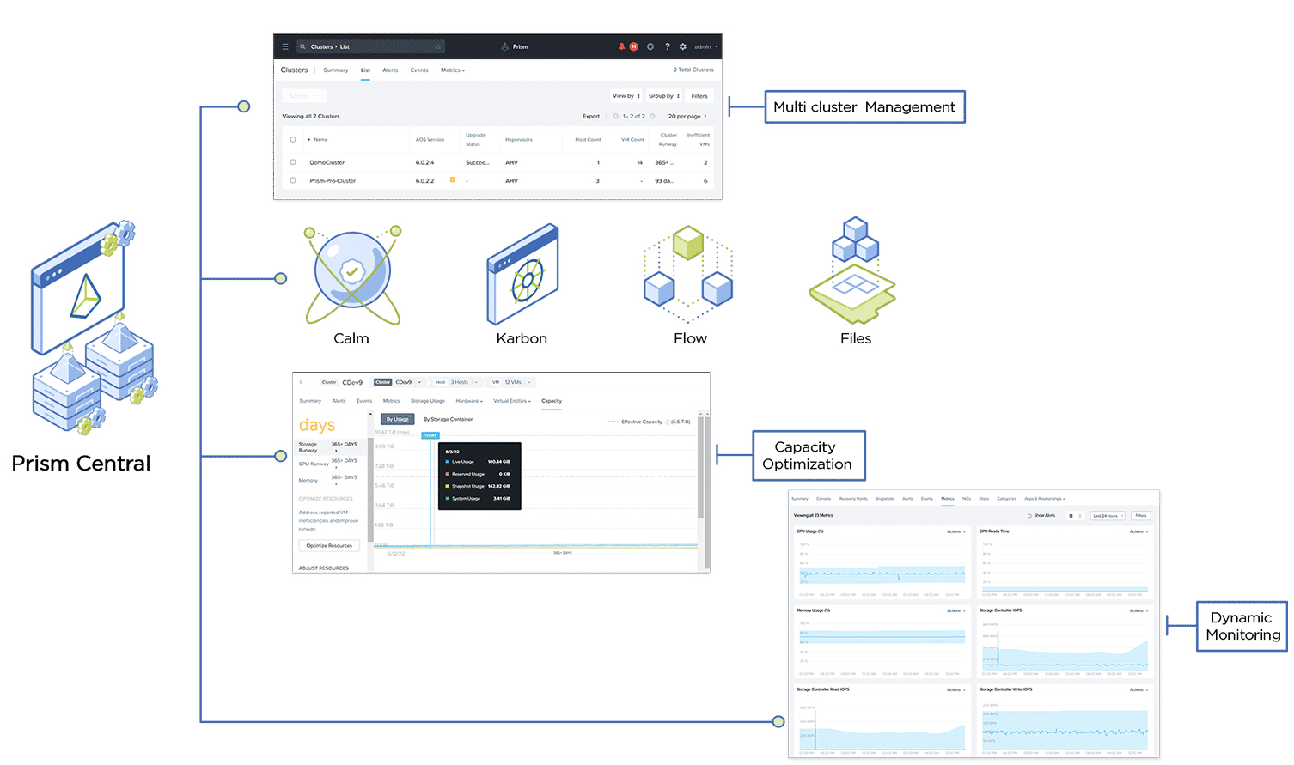
Task: Open Hardware tab menu in CDev9 view
Action: tap(469, 401)
